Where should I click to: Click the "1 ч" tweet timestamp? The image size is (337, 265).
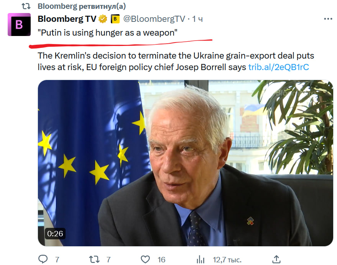pos(197,19)
